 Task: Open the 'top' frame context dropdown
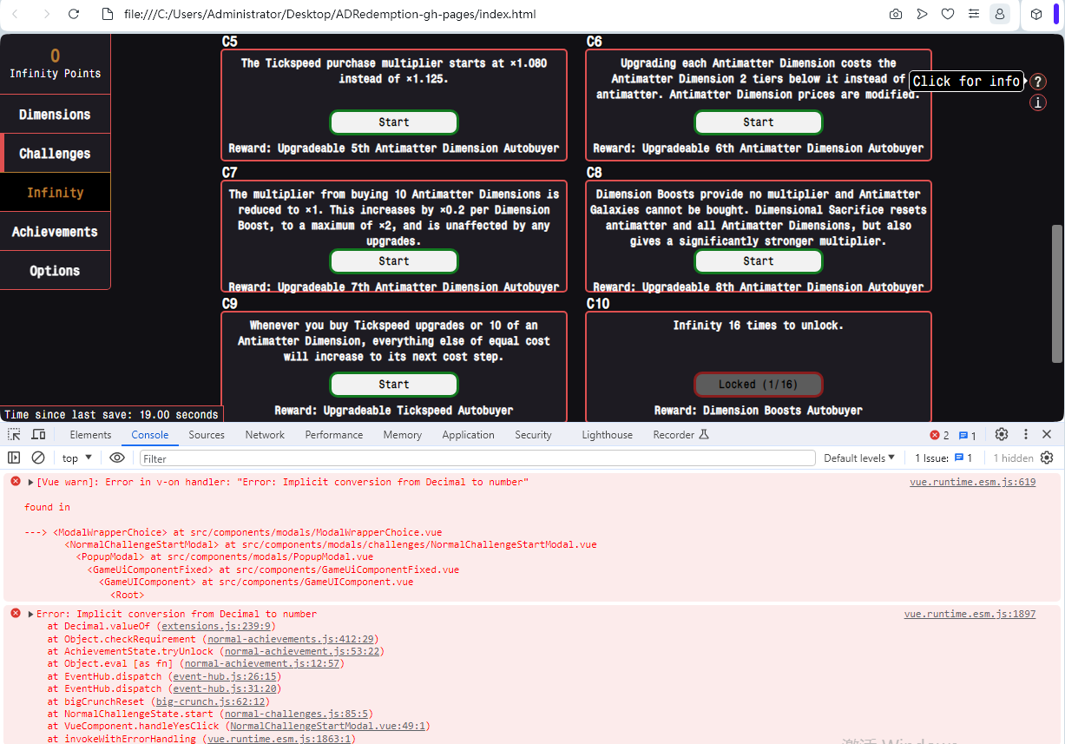[x=77, y=458]
